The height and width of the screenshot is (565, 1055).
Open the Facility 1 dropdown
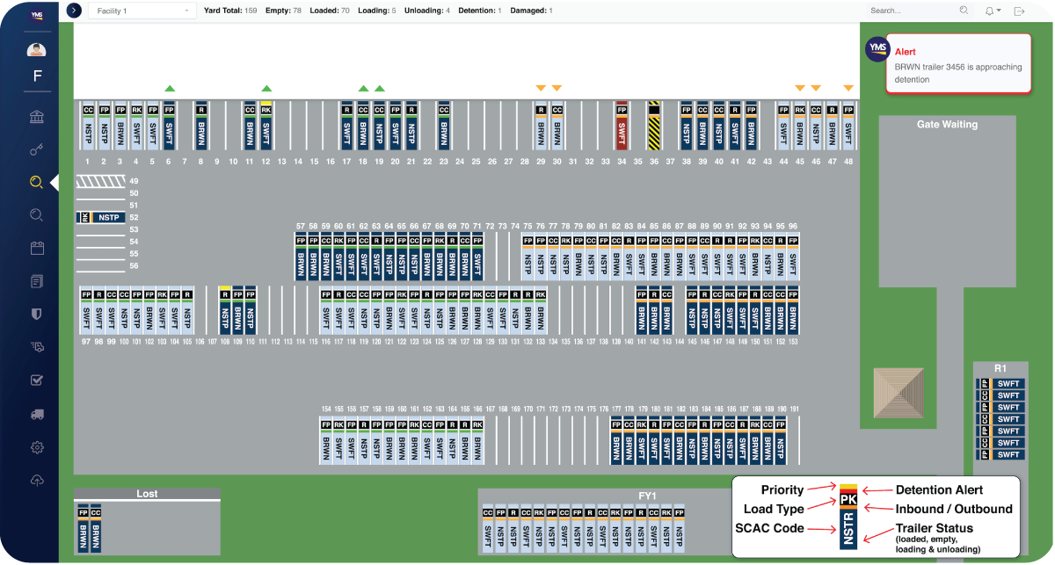click(x=142, y=11)
